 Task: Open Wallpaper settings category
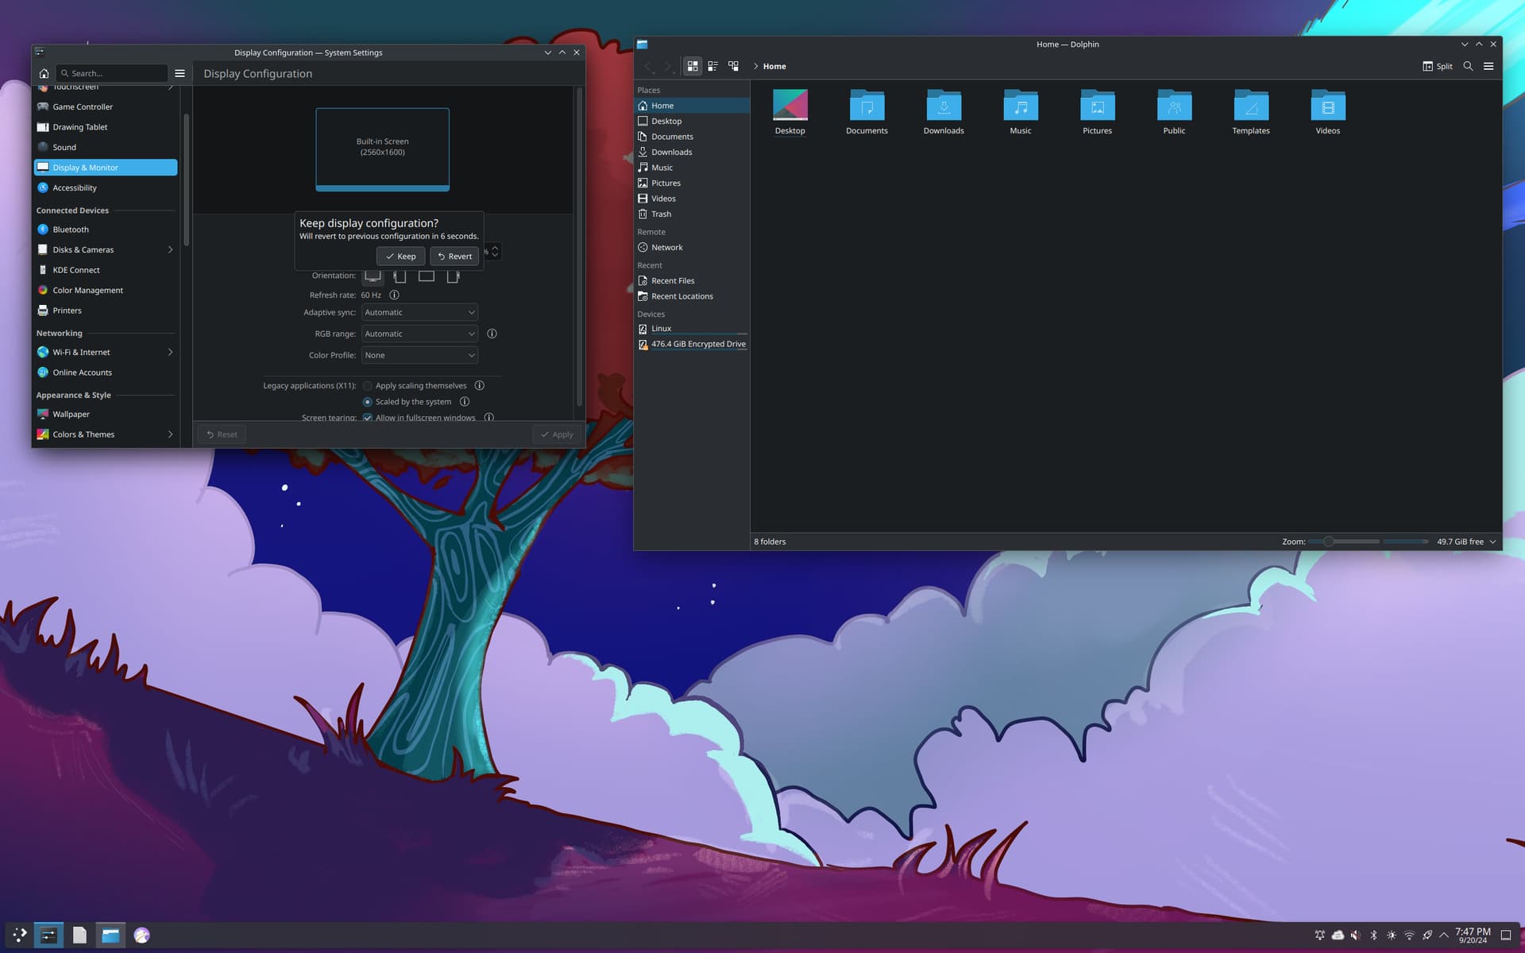click(x=106, y=414)
